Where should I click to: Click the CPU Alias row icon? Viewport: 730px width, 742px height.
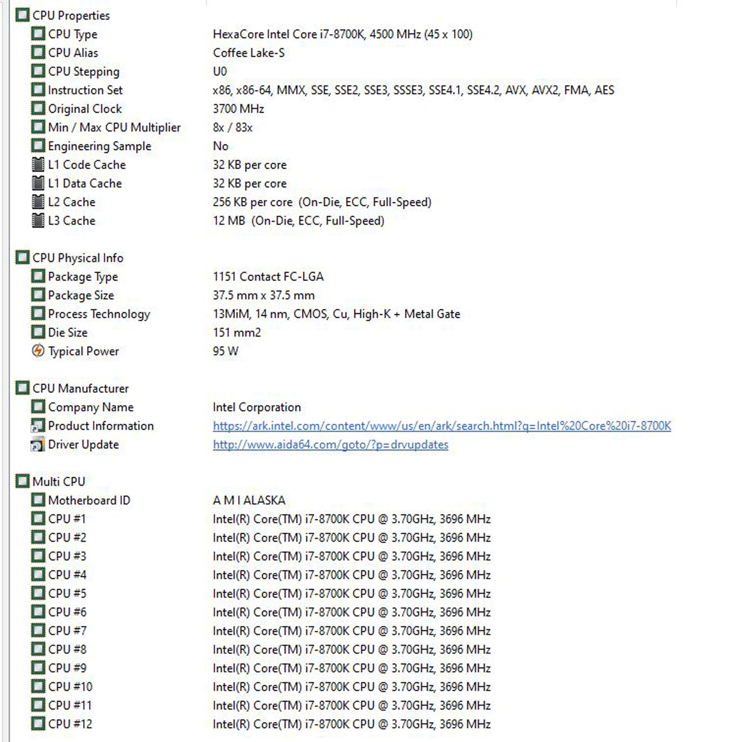[38, 52]
